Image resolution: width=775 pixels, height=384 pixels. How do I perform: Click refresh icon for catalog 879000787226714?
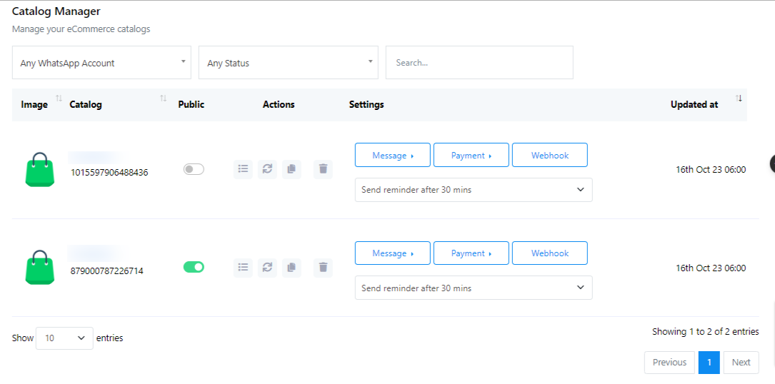pyautogui.click(x=267, y=267)
